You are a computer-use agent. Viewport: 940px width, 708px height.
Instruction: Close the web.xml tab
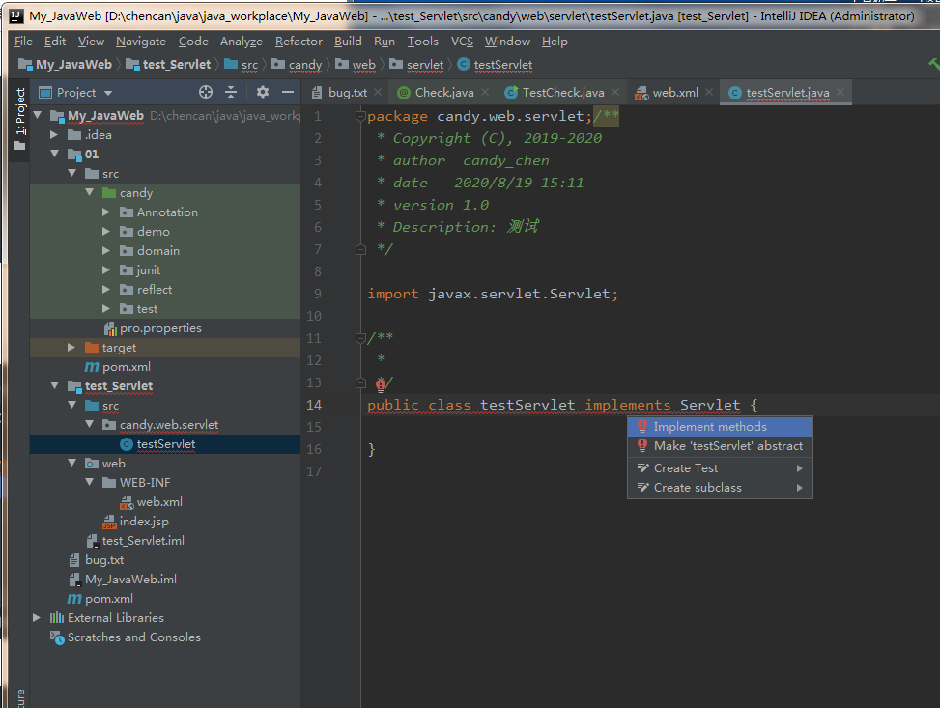point(709,92)
